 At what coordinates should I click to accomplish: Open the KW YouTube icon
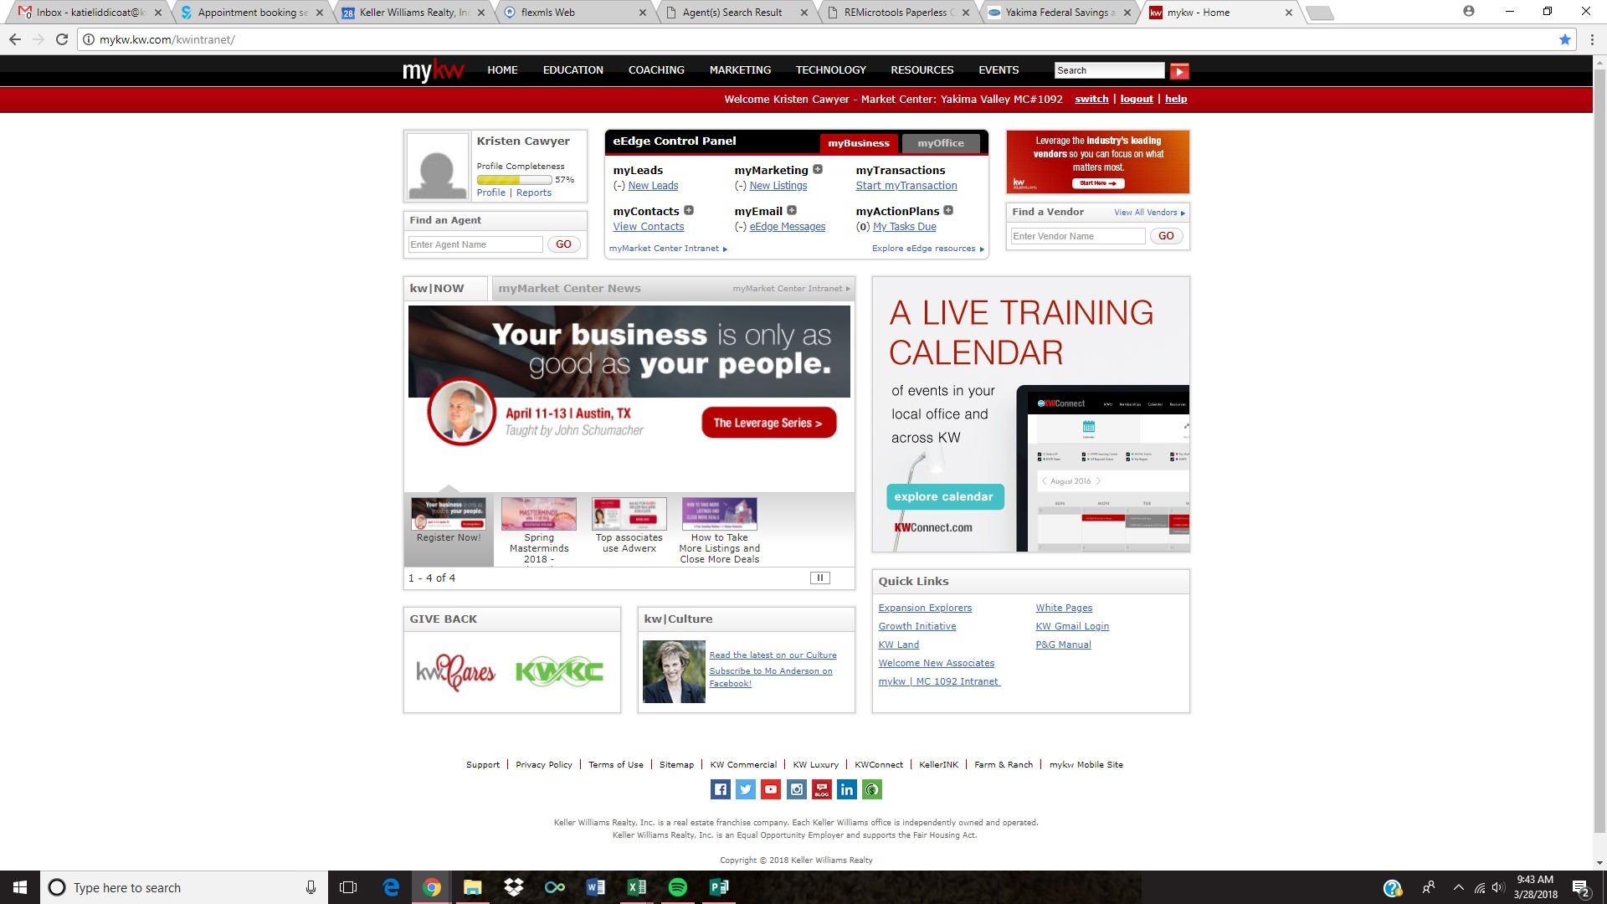771,789
